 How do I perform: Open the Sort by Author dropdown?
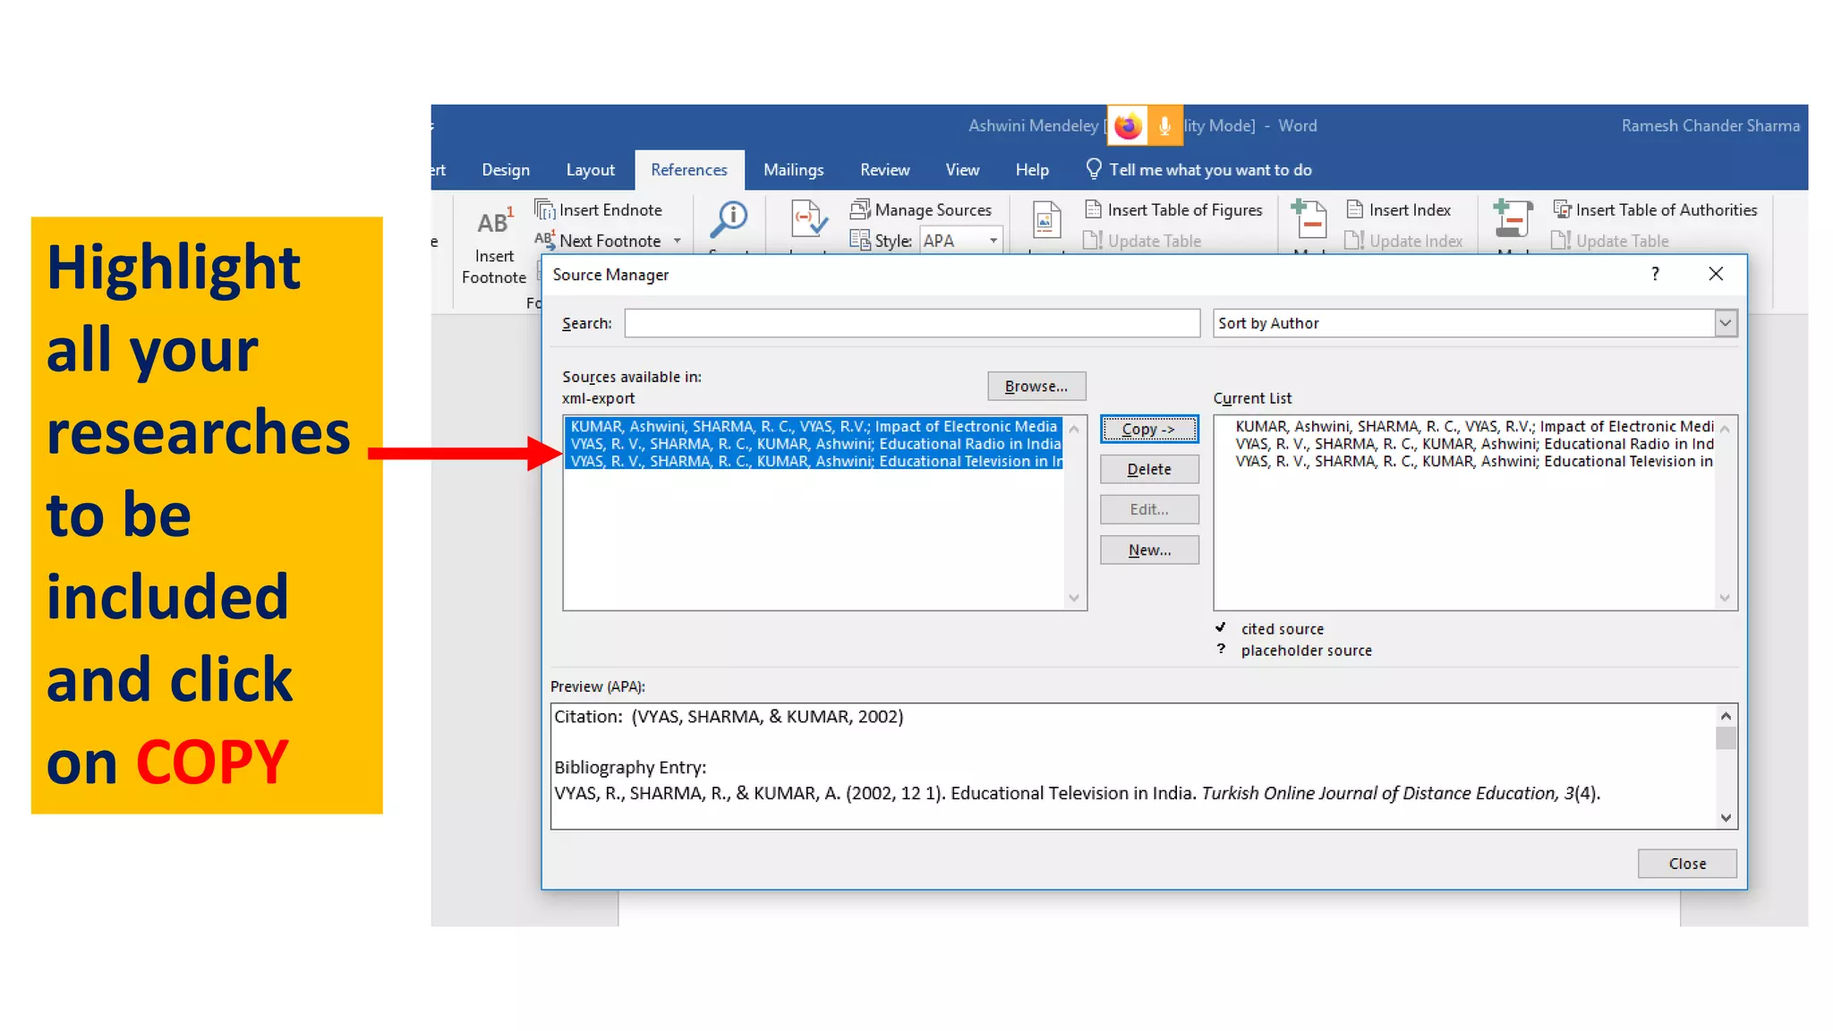tap(1726, 323)
